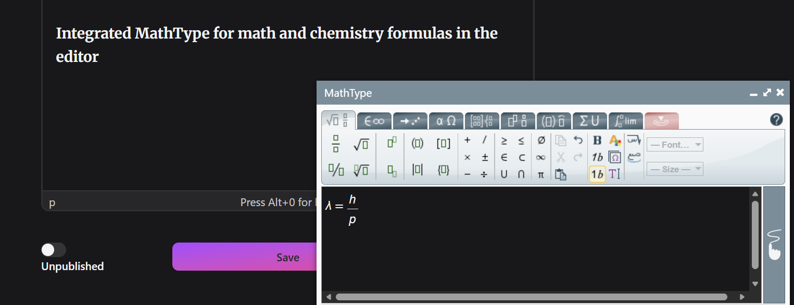This screenshot has width=794, height=305.
Task: Insert the plus sign
Action: point(468,140)
